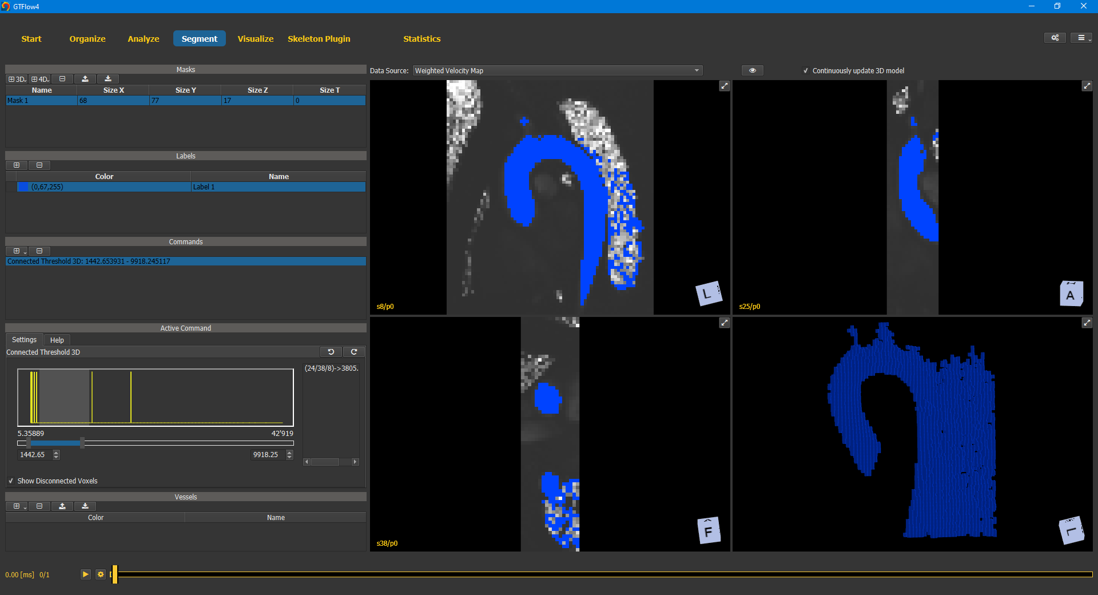Open the Data Source dropdown

tap(558, 70)
